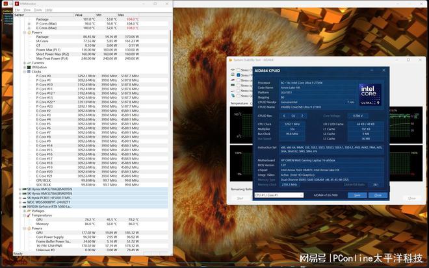Screen dimensions: 429x268
Task: Click Close in System Stability Test window
Action: click(411, 198)
